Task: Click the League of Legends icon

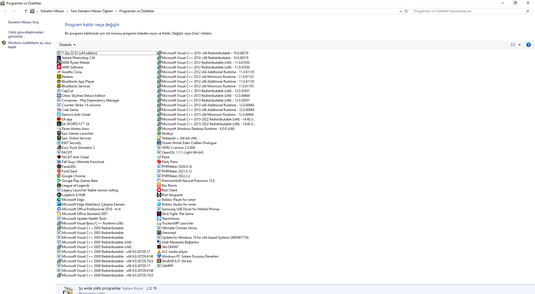Action: pos(59,186)
